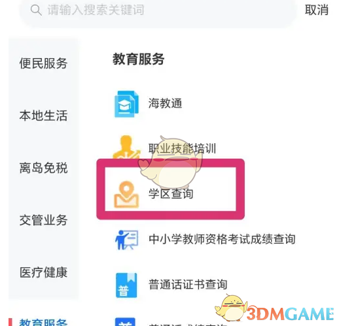Open the 海教通 service link
This screenshot has height=326, width=341.
click(165, 103)
